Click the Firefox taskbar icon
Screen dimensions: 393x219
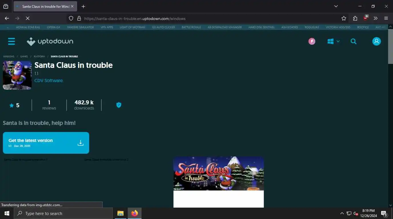tap(135, 213)
